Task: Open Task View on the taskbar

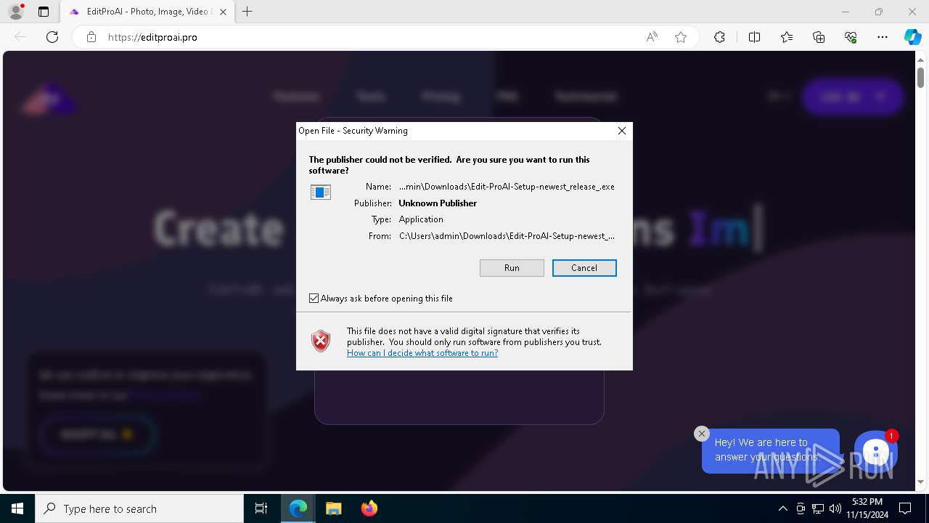Action: click(x=261, y=508)
